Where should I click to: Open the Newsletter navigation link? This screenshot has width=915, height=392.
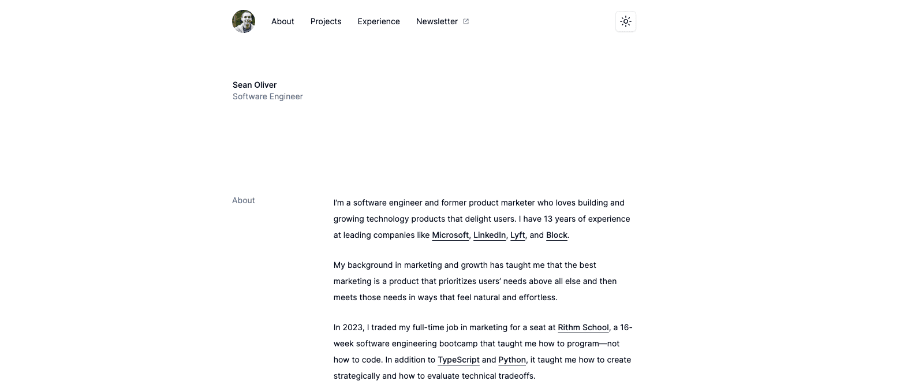click(437, 21)
